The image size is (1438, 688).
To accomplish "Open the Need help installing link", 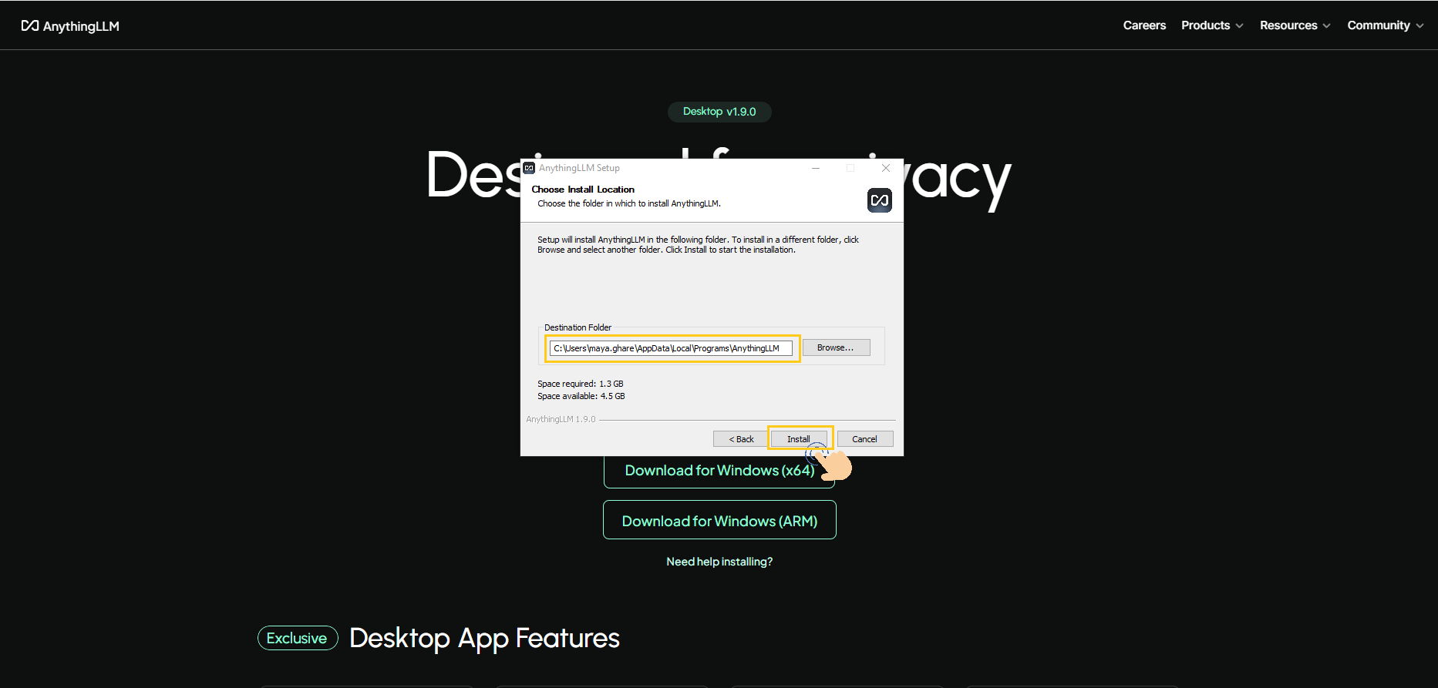I will pos(719,562).
